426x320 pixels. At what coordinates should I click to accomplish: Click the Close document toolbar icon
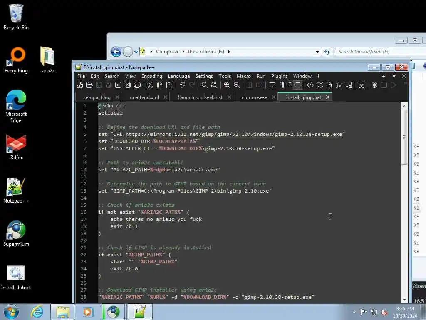pos(118,85)
